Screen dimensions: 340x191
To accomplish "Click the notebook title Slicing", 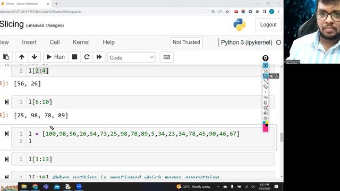I will [x=12, y=24].
